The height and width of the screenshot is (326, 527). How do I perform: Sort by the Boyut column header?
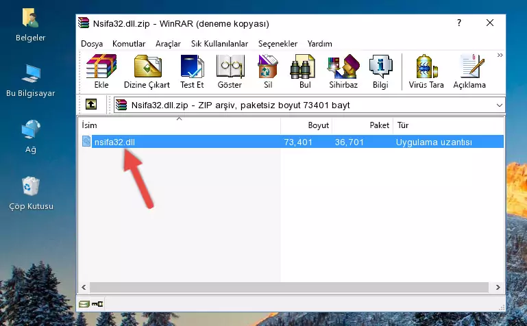coord(306,125)
